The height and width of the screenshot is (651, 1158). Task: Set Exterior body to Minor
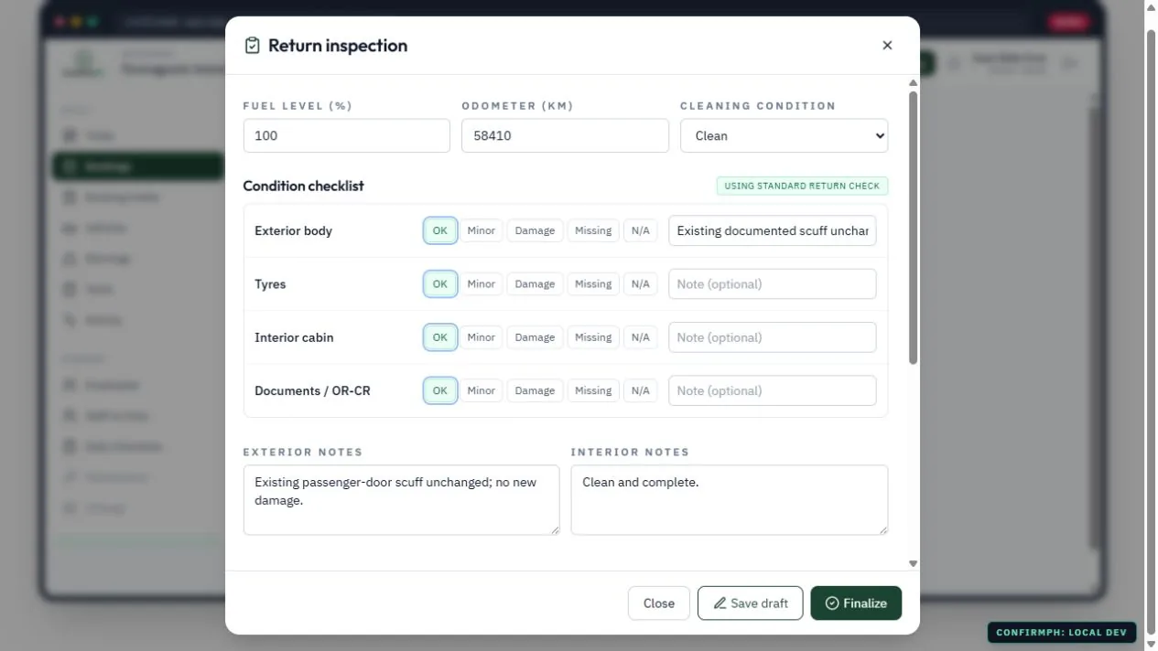point(482,230)
